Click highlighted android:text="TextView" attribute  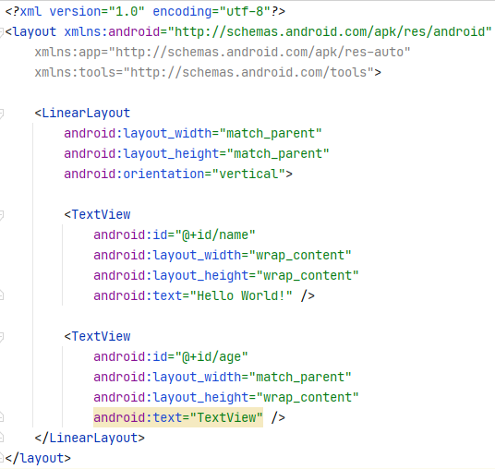click(x=178, y=417)
